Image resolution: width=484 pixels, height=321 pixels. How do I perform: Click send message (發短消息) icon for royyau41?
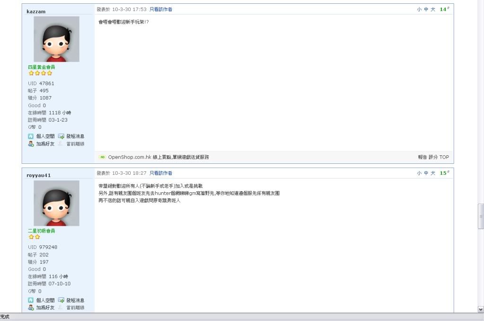(61, 300)
